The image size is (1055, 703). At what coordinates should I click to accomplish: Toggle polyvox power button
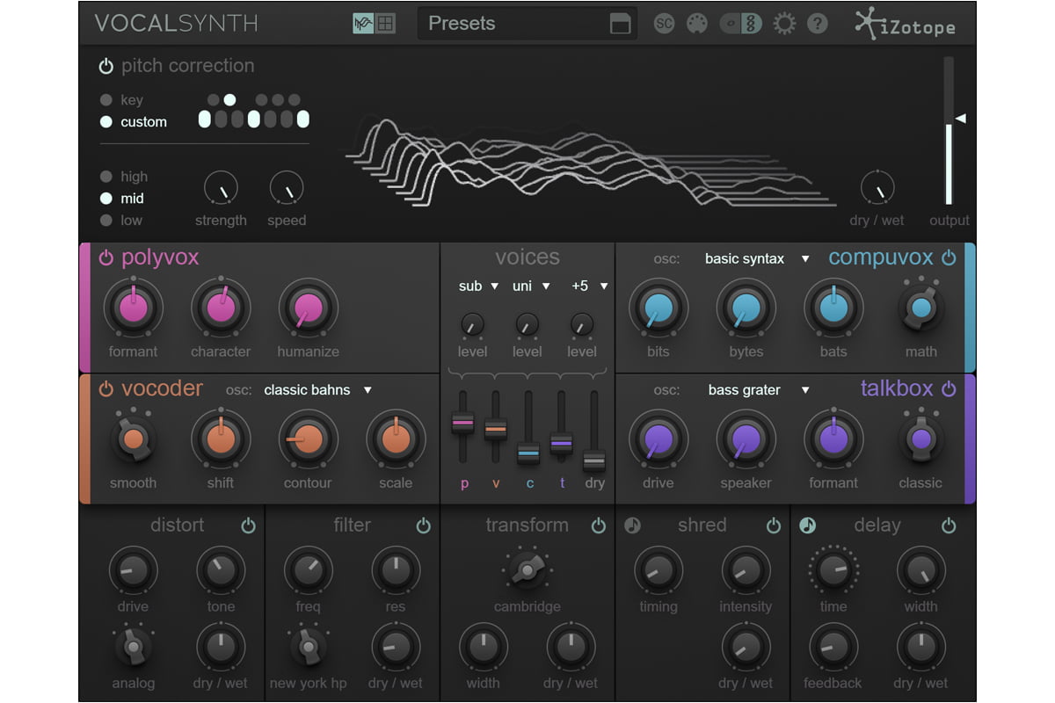click(106, 257)
